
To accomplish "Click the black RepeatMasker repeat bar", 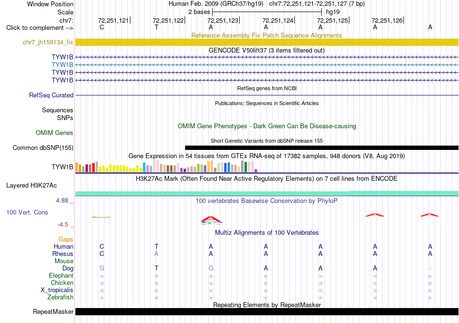I will [267, 311].
